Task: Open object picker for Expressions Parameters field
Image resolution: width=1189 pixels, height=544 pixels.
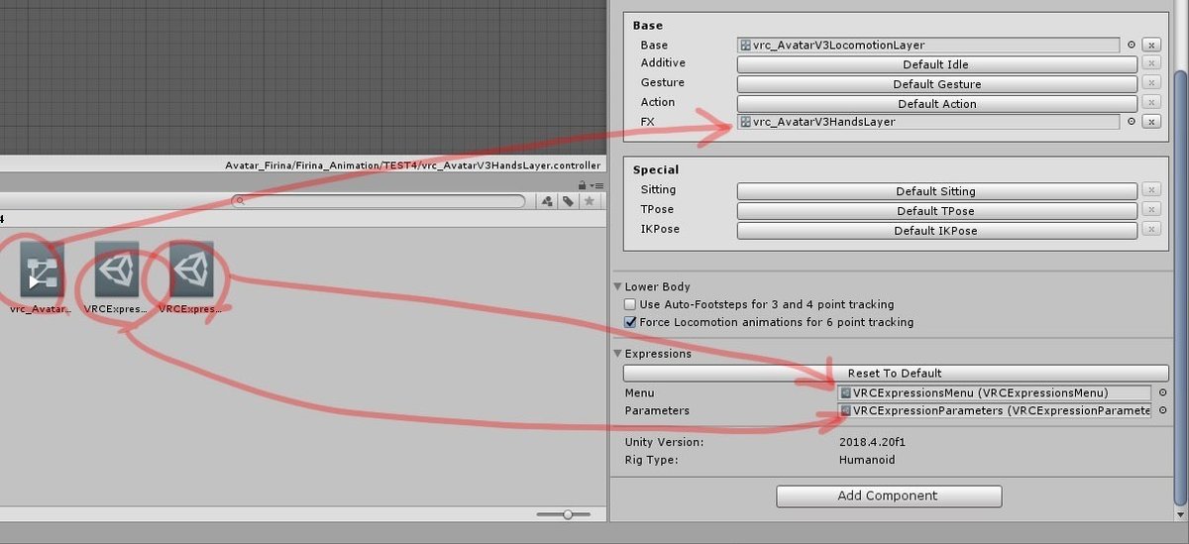Action: pos(1162,410)
